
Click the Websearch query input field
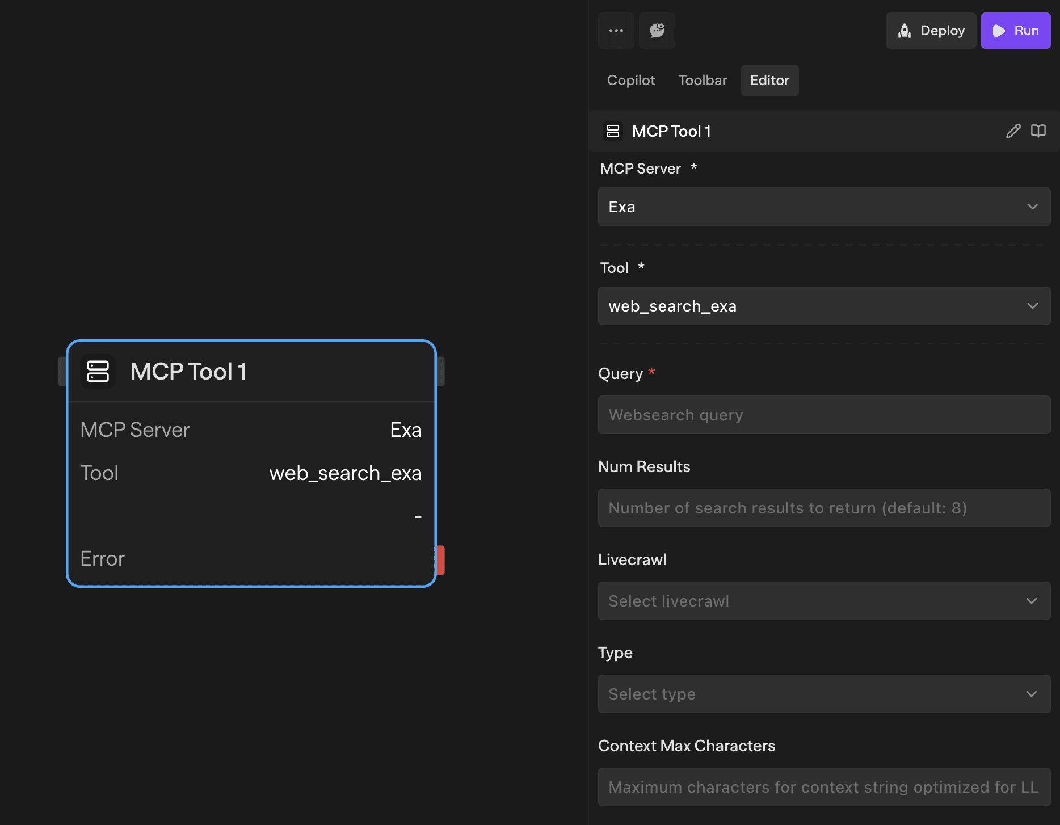[824, 415]
